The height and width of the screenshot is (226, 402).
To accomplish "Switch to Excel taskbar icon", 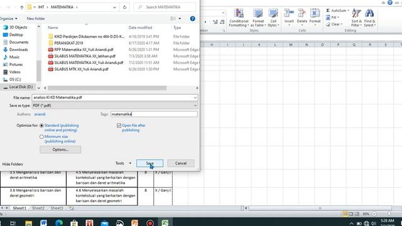I will (x=165, y=223).
